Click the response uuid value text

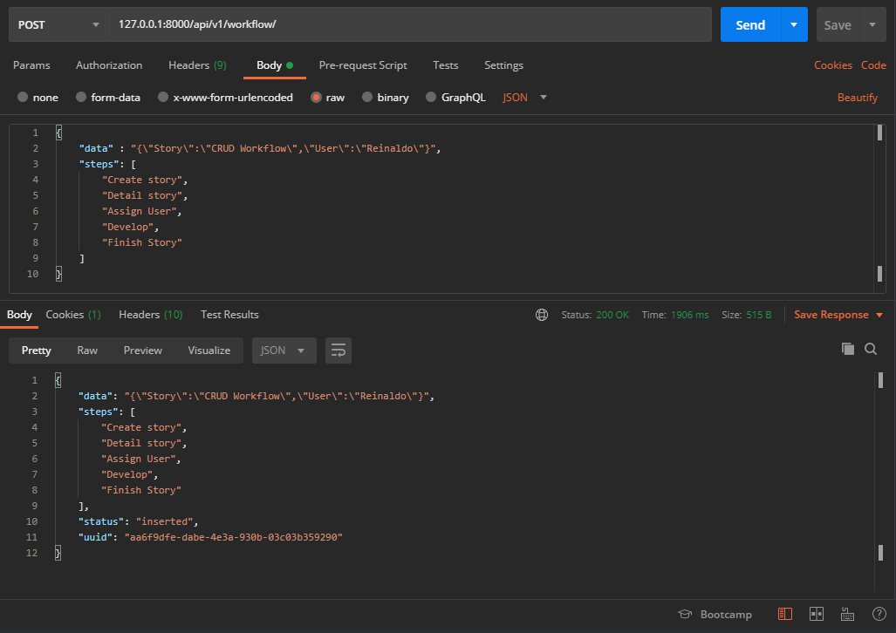[x=233, y=537]
